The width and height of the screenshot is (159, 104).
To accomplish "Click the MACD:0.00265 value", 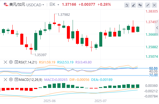I will (x=56, y=80).
